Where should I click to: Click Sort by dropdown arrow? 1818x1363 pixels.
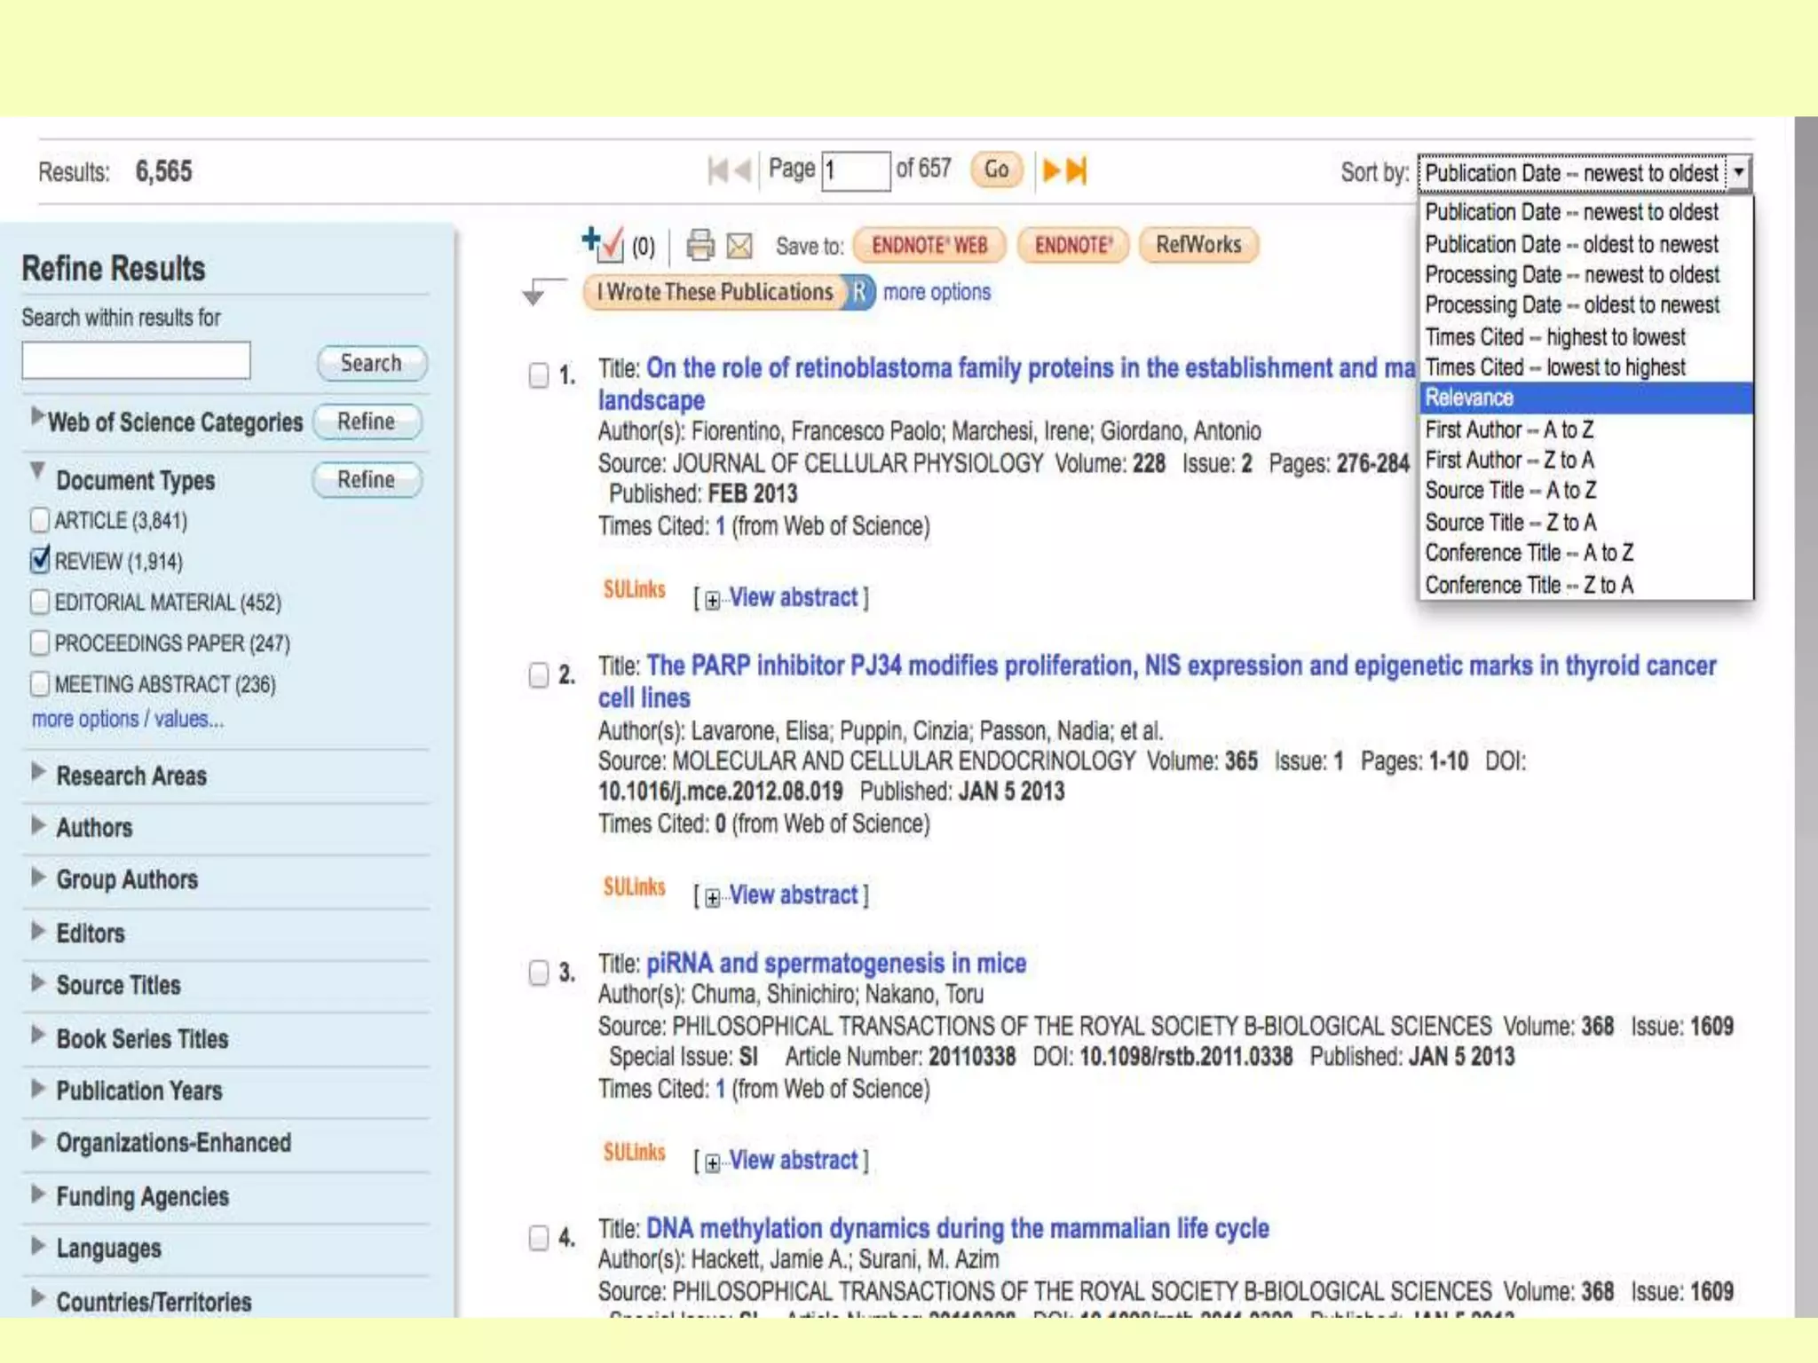[x=1739, y=172]
